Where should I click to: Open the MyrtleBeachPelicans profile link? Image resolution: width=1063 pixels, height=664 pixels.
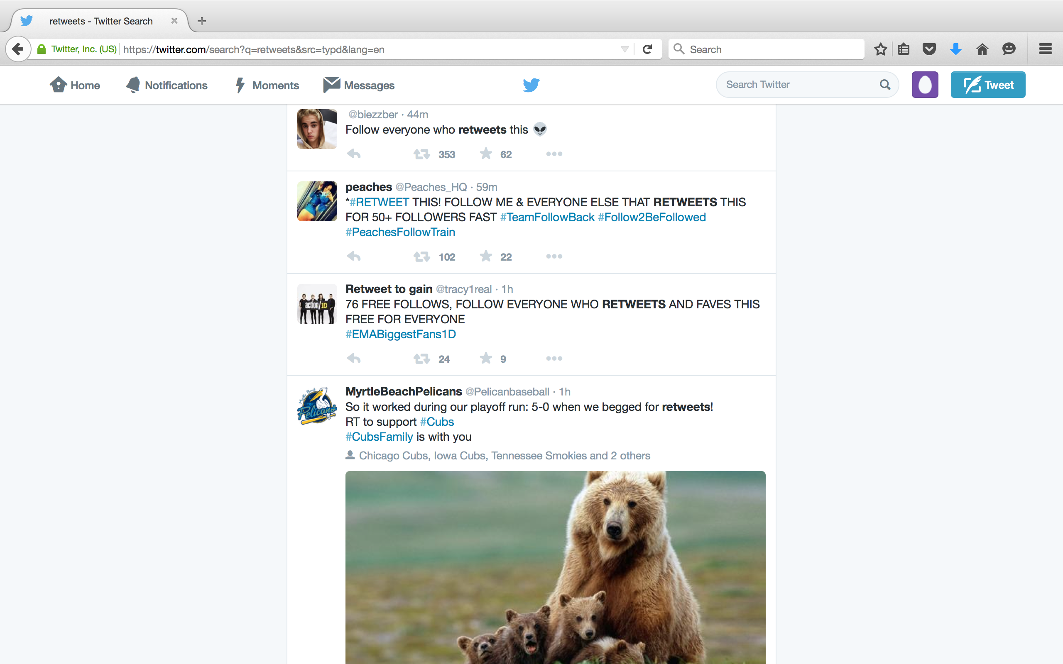[404, 391]
